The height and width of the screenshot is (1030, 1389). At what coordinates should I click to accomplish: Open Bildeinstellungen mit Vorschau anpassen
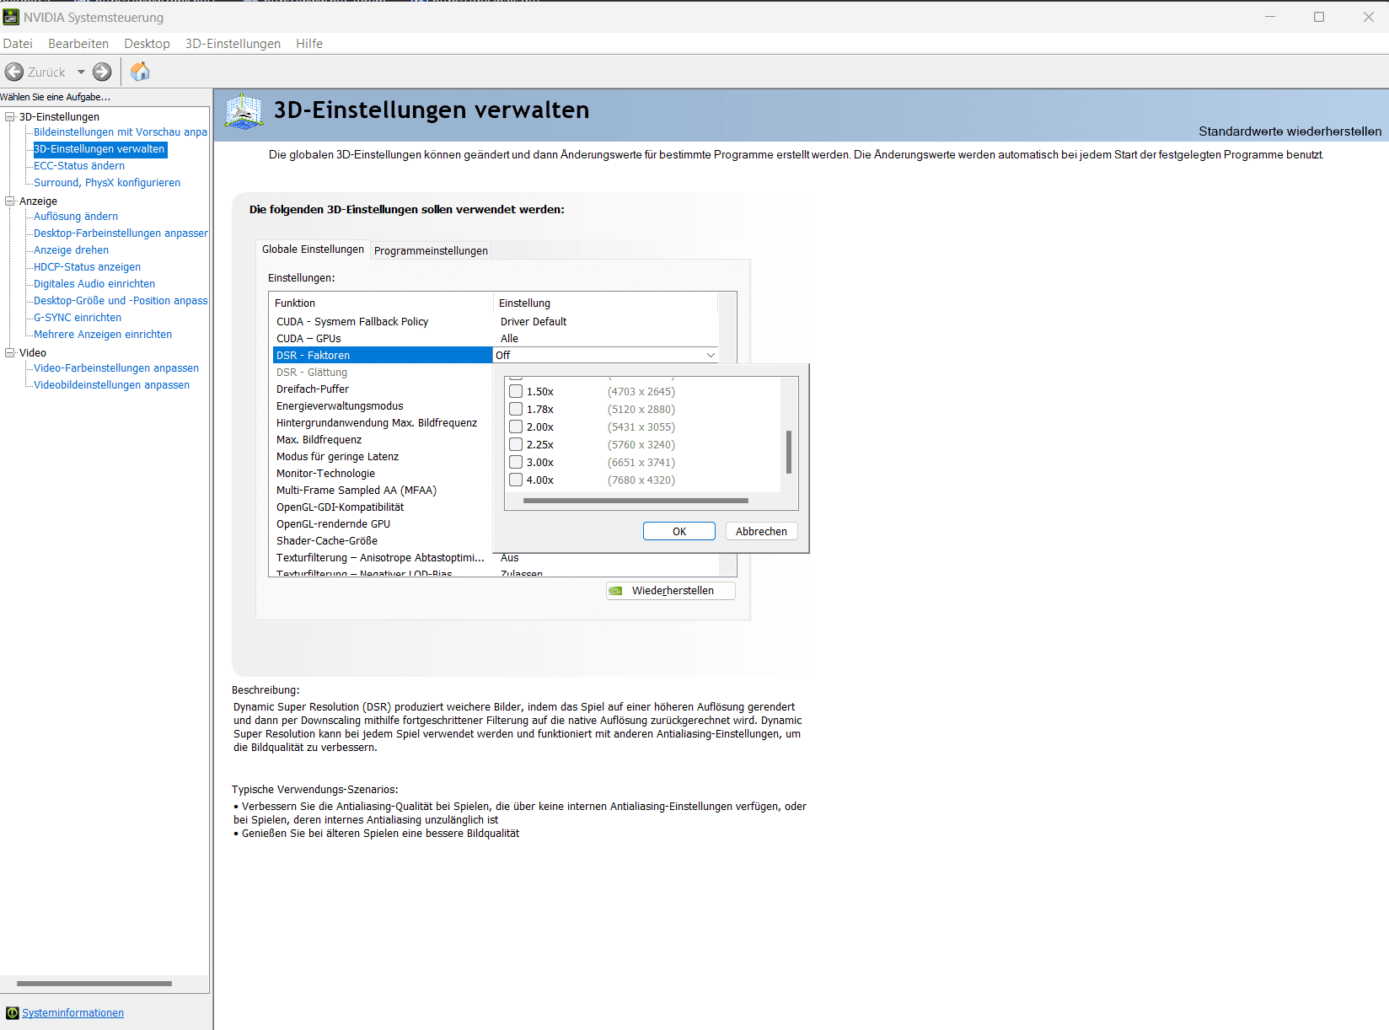[x=121, y=132]
